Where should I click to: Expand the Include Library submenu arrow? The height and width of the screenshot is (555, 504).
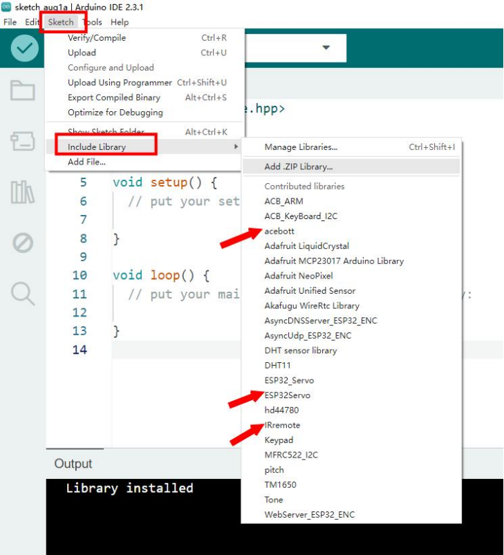point(236,147)
